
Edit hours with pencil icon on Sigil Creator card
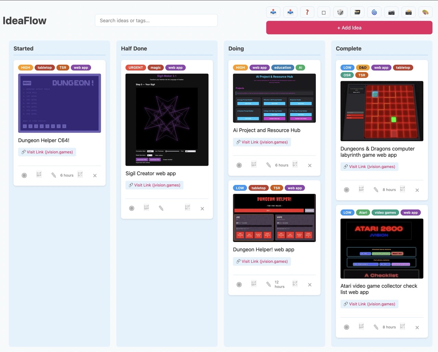click(161, 208)
